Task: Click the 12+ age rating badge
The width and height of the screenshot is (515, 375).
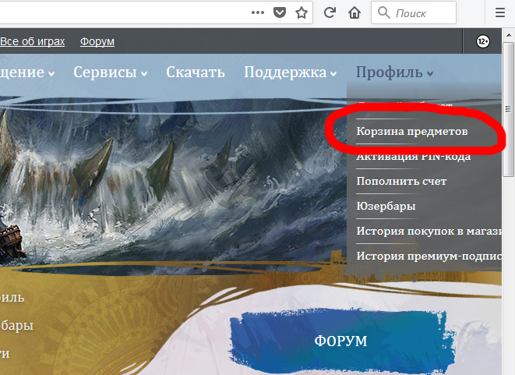Action: 483,41
